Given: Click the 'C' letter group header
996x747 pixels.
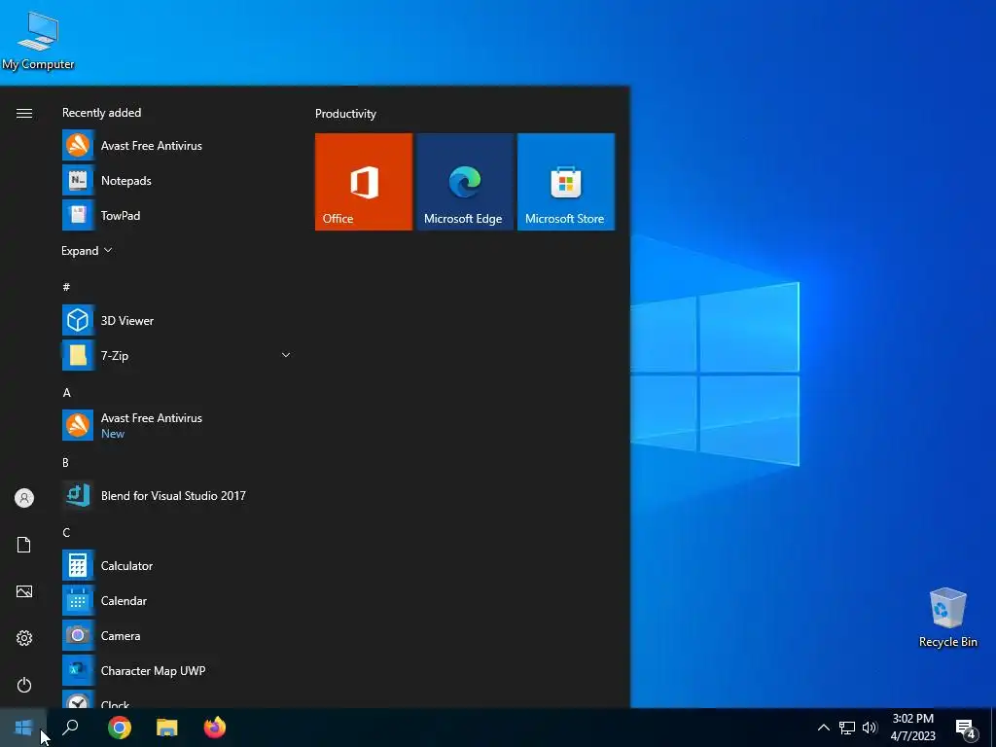Looking at the screenshot, I should click(66, 532).
